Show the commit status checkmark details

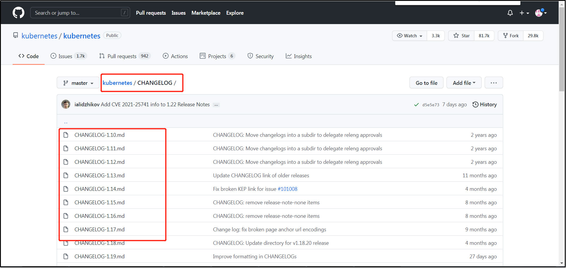416,105
